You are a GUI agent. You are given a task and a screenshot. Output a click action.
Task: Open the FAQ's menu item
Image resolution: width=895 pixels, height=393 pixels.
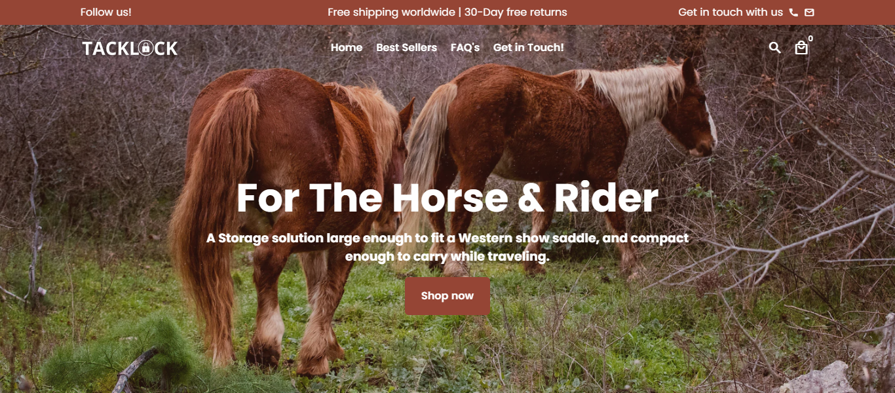(465, 47)
